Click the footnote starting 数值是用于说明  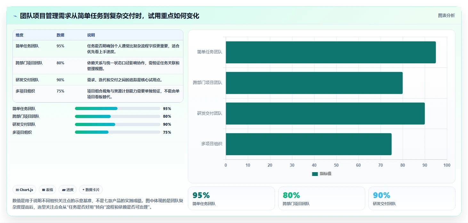point(98,204)
